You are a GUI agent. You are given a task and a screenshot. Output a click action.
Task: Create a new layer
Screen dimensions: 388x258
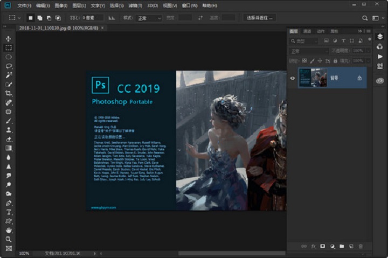(351, 246)
